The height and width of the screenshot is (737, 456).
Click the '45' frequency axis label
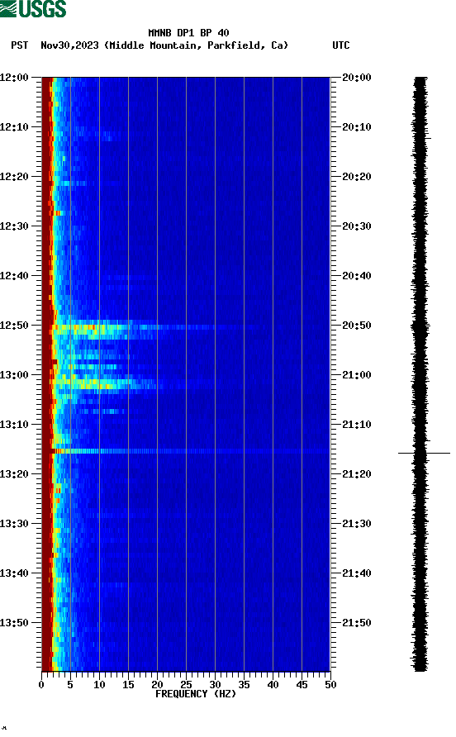pyautogui.click(x=302, y=685)
